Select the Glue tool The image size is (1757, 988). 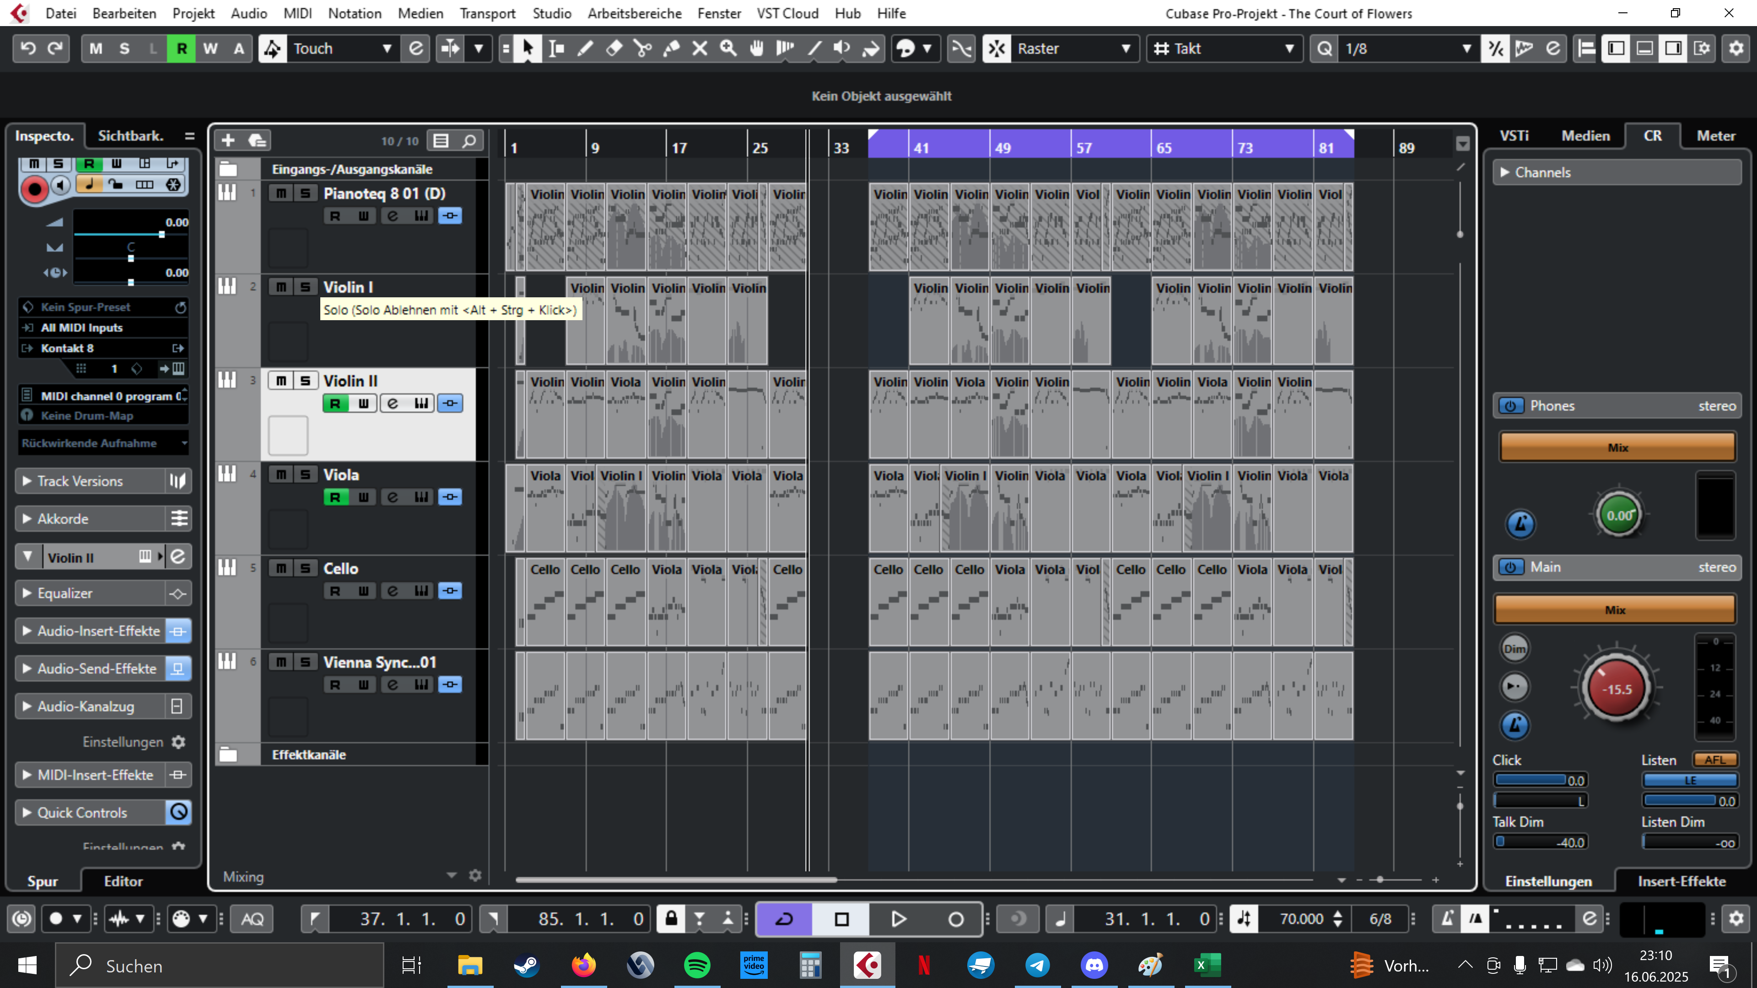coord(671,48)
